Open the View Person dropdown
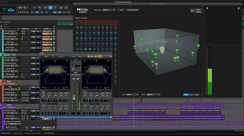Viewport: 244px width, 136px height. pos(133,95)
